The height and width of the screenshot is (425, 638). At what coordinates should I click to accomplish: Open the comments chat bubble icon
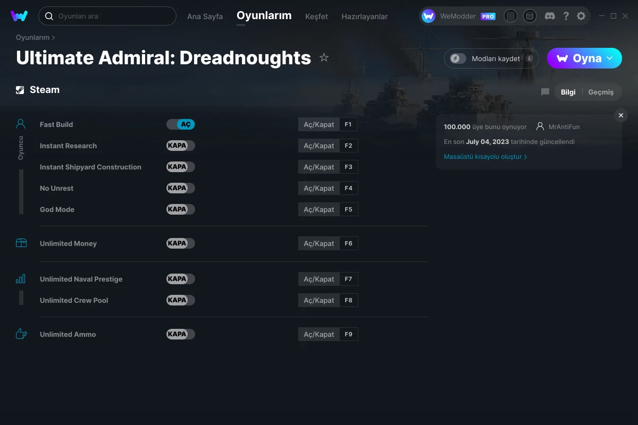(x=545, y=92)
